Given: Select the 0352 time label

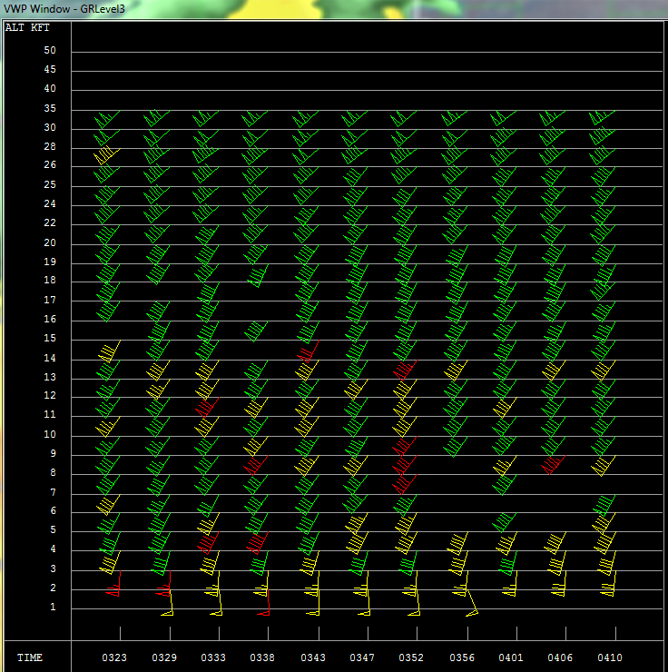Looking at the screenshot, I should (411, 657).
